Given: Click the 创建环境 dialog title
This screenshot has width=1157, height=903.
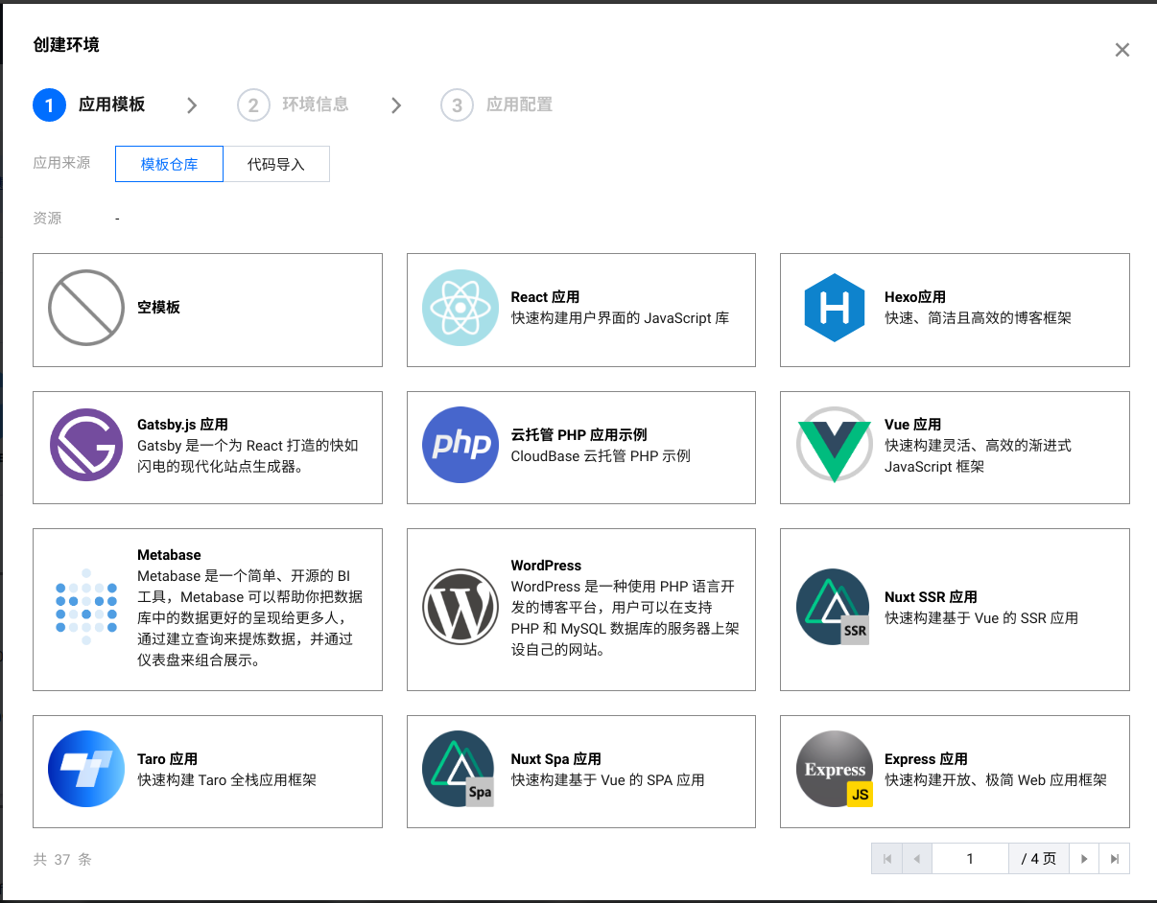Looking at the screenshot, I should click(66, 45).
